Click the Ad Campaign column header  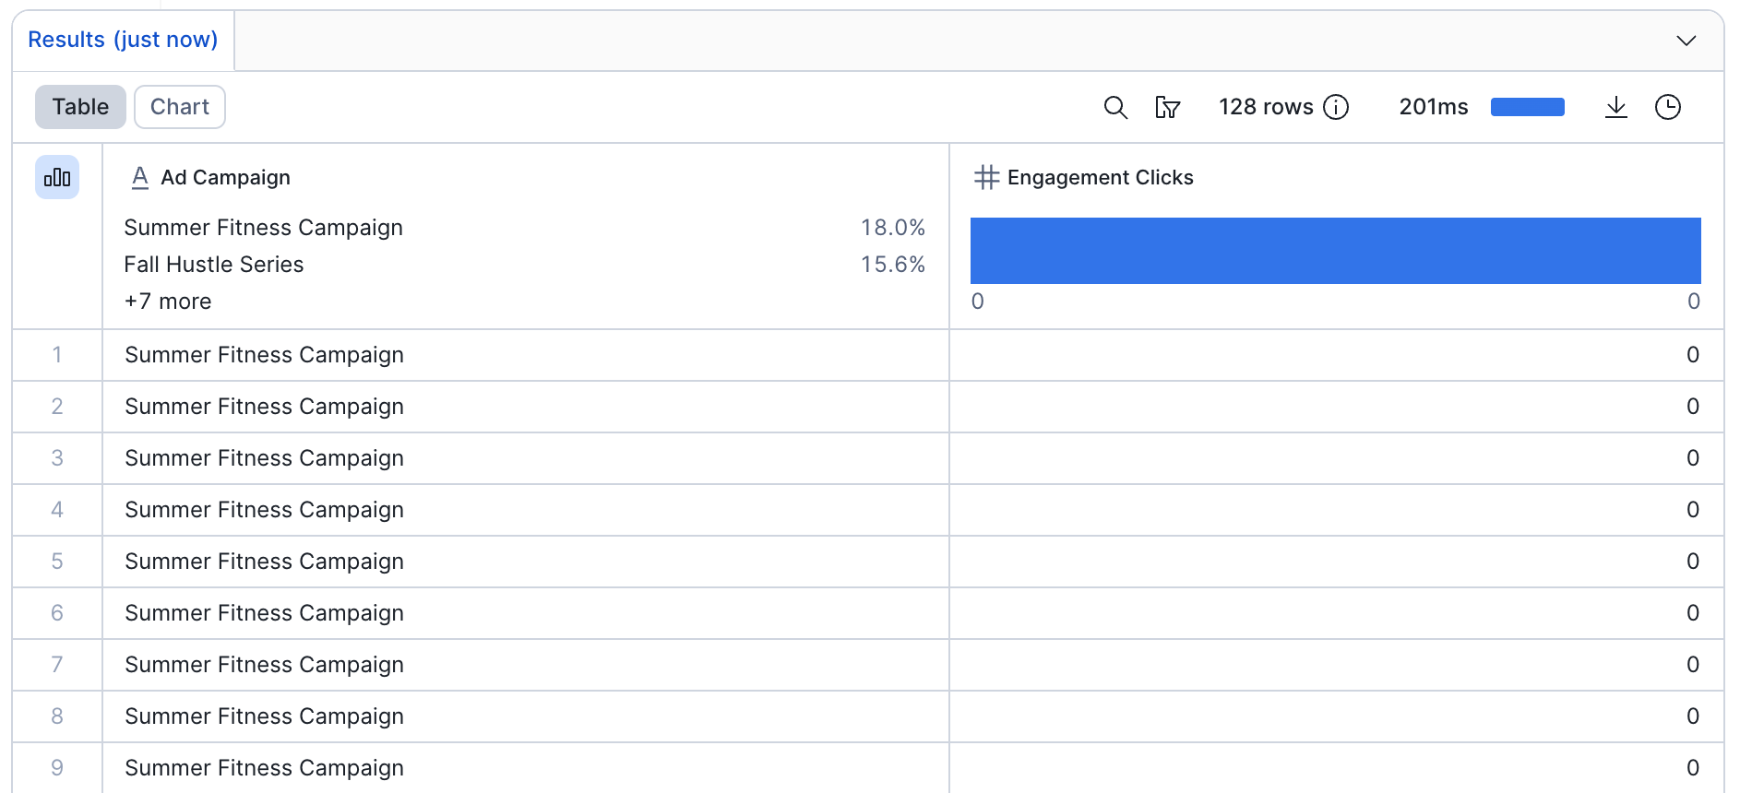(225, 177)
